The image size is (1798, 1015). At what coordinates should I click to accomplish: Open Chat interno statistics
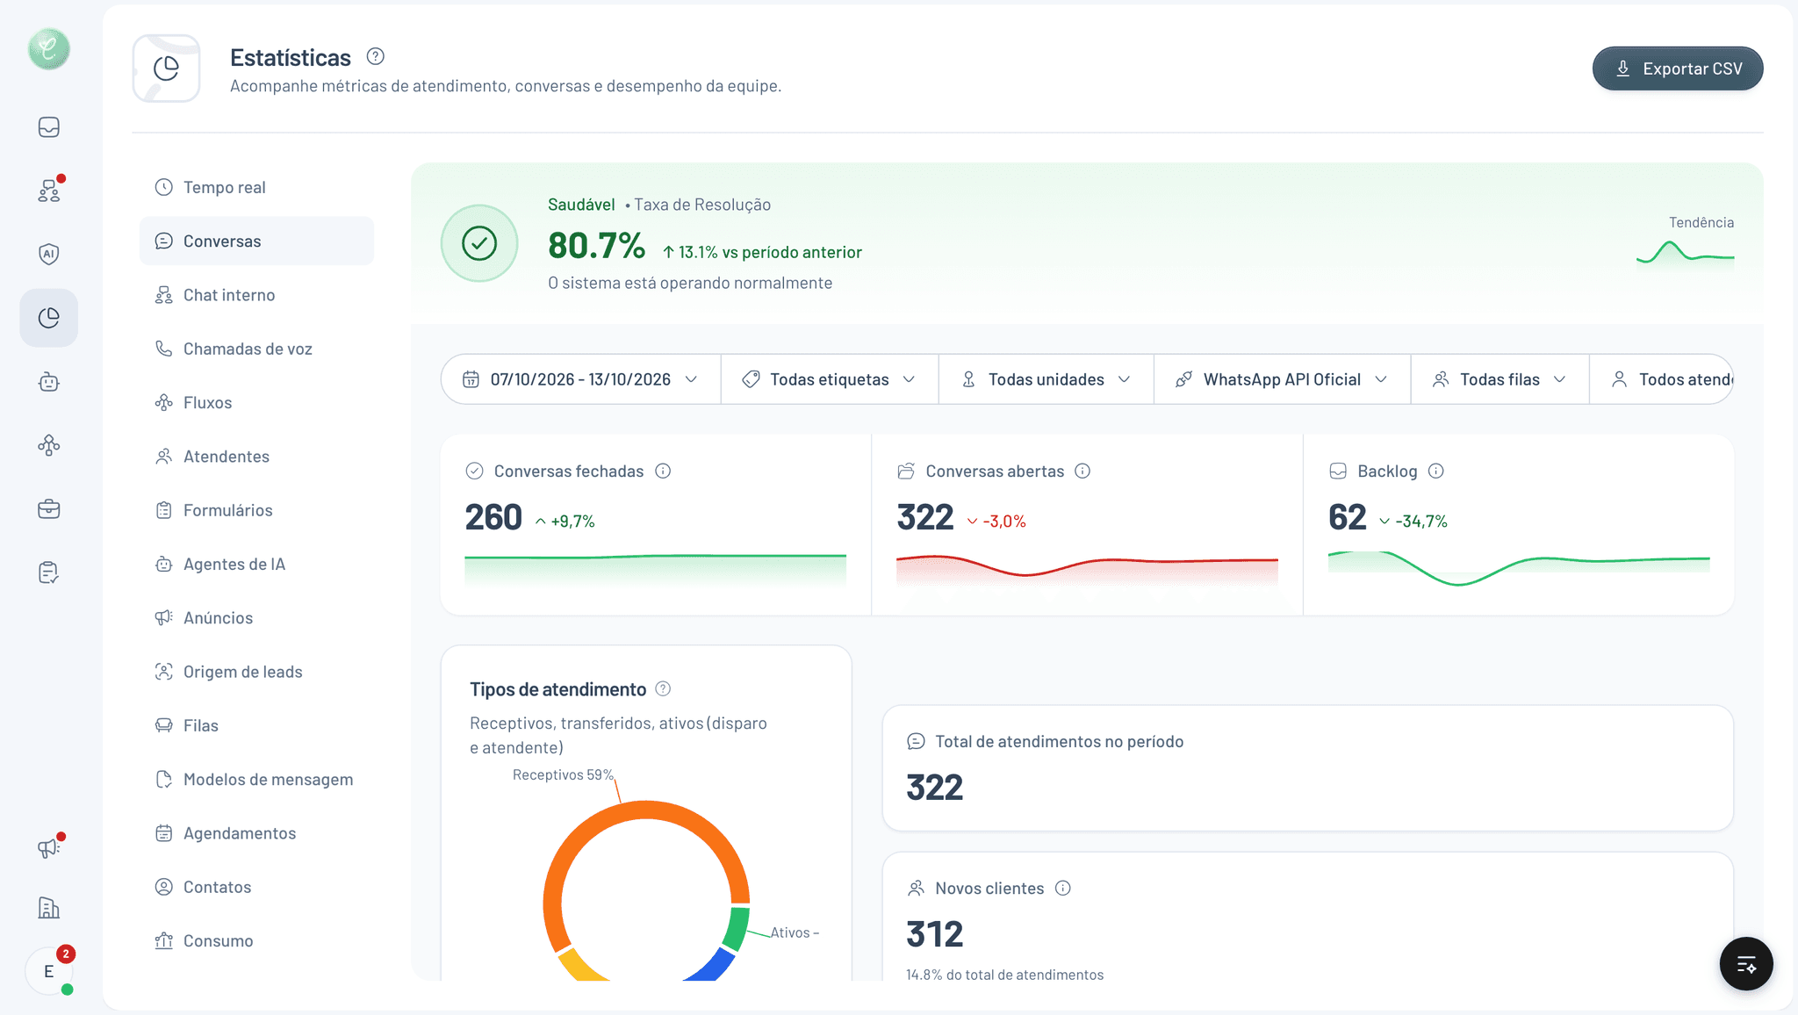[256, 295]
